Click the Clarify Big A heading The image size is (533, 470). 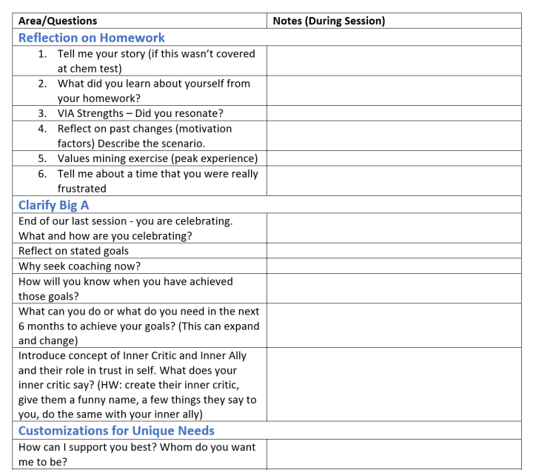(x=54, y=205)
